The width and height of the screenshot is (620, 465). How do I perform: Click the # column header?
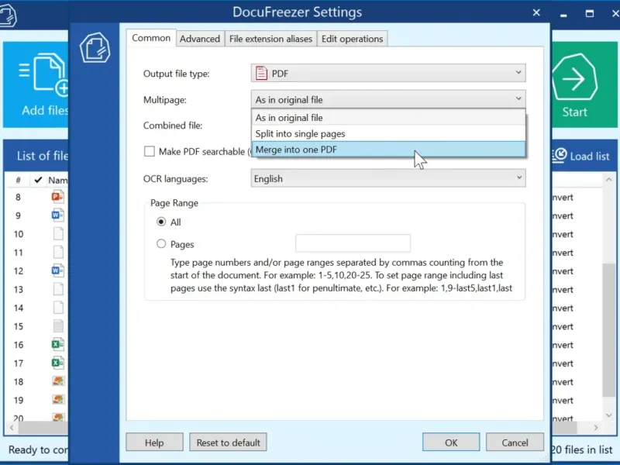pyautogui.click(x=18, y=181)
